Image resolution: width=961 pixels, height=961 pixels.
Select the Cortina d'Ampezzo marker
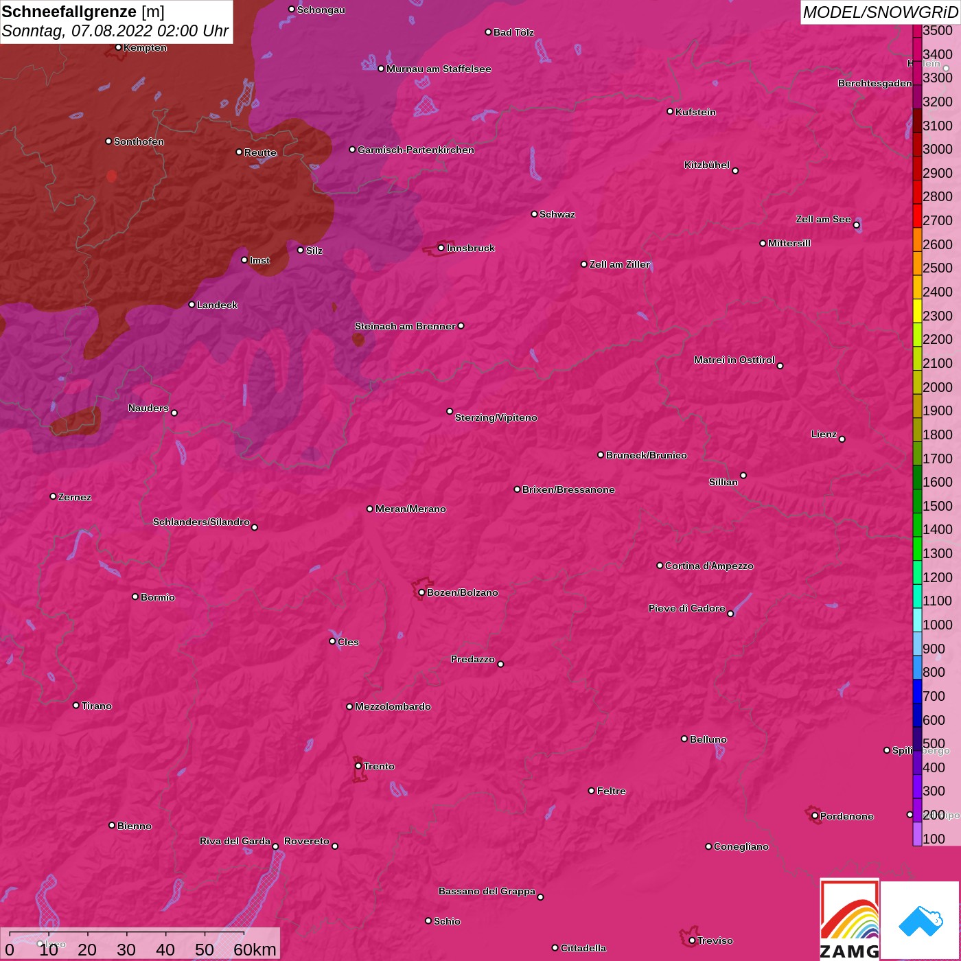pos(660,566)
